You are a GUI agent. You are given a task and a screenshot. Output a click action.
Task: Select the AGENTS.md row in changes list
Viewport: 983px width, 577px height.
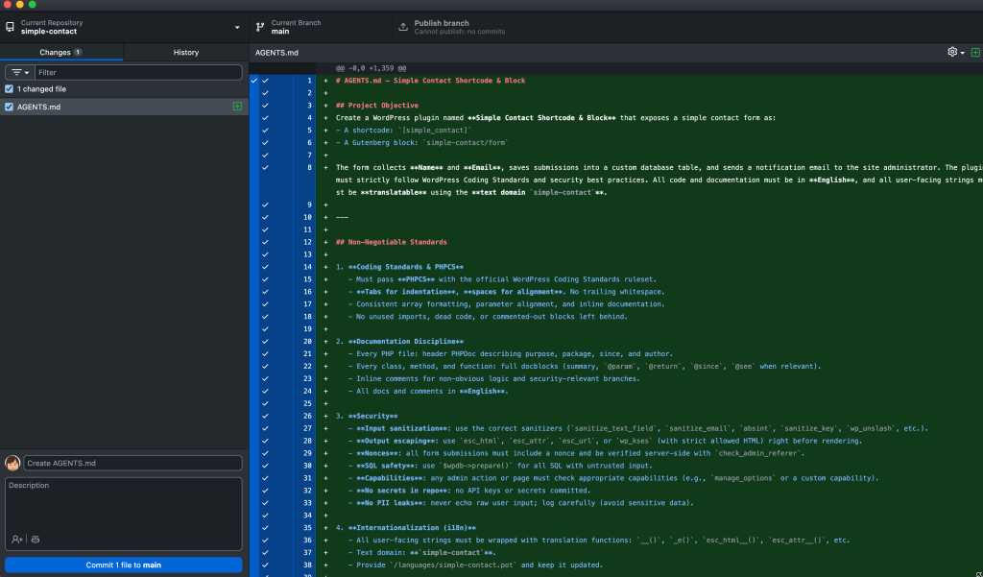pyautogui.click(x=124, y=107)
